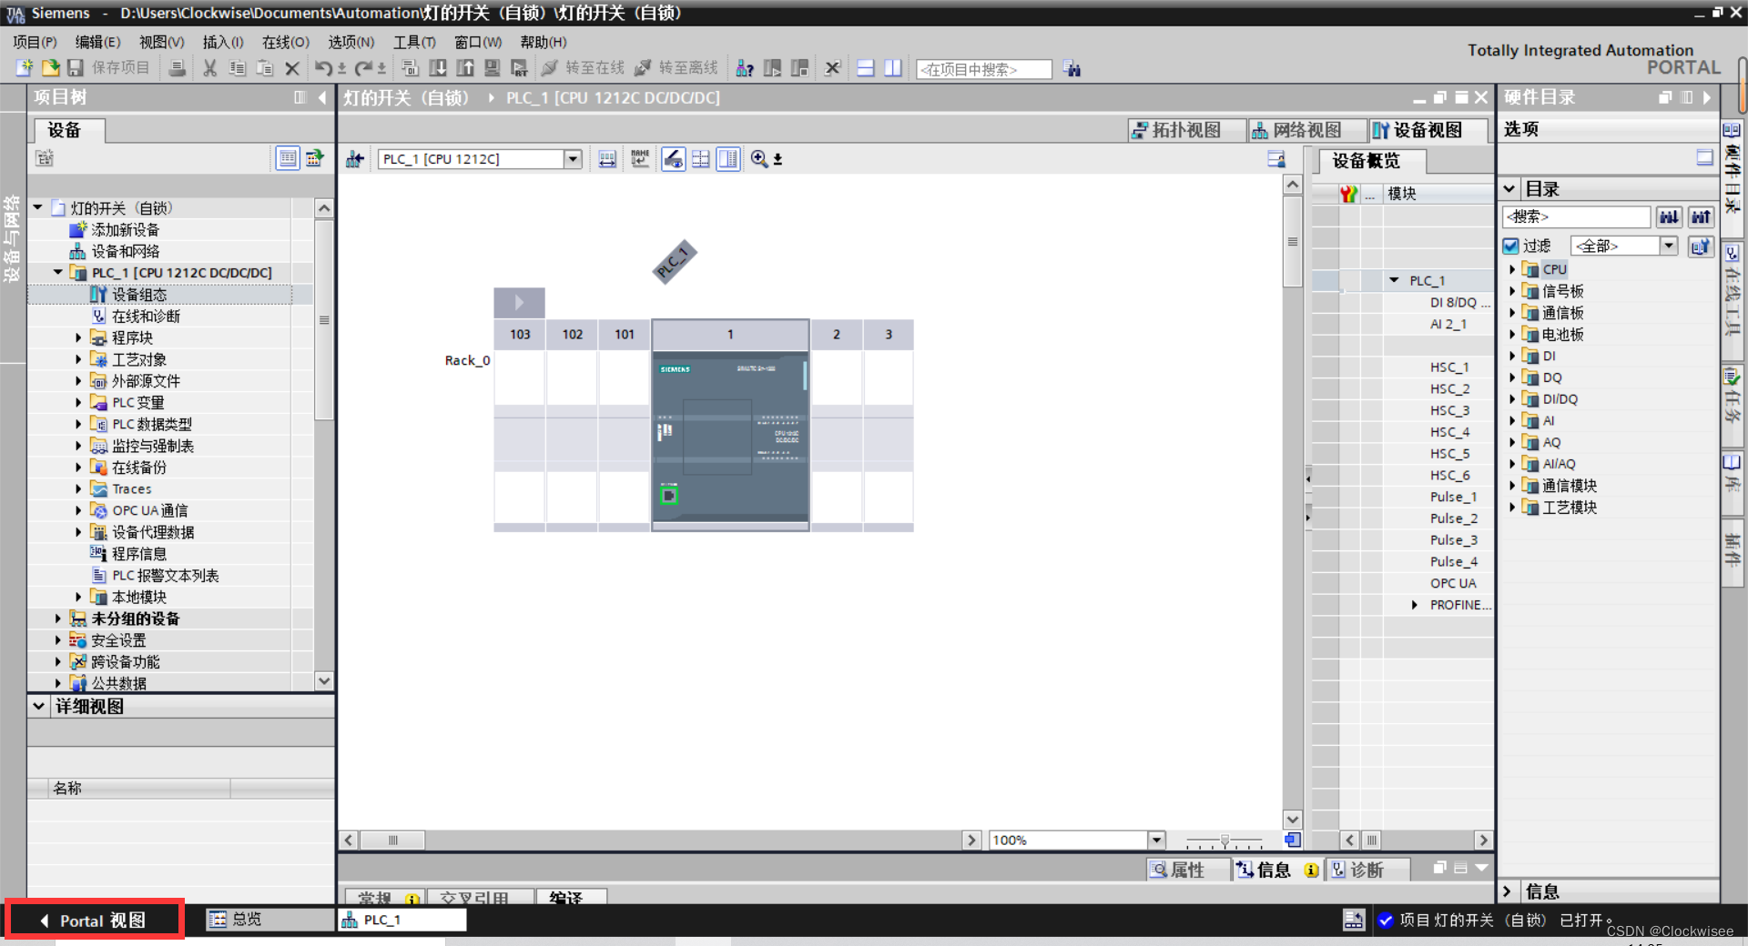This screenshot has height=946, width=1748.
Task: Open the 工具(T) menu
Action: [414, 42]
